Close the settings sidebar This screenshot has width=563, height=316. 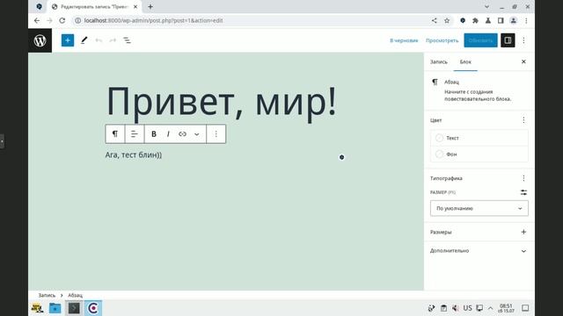click(523, 61)
